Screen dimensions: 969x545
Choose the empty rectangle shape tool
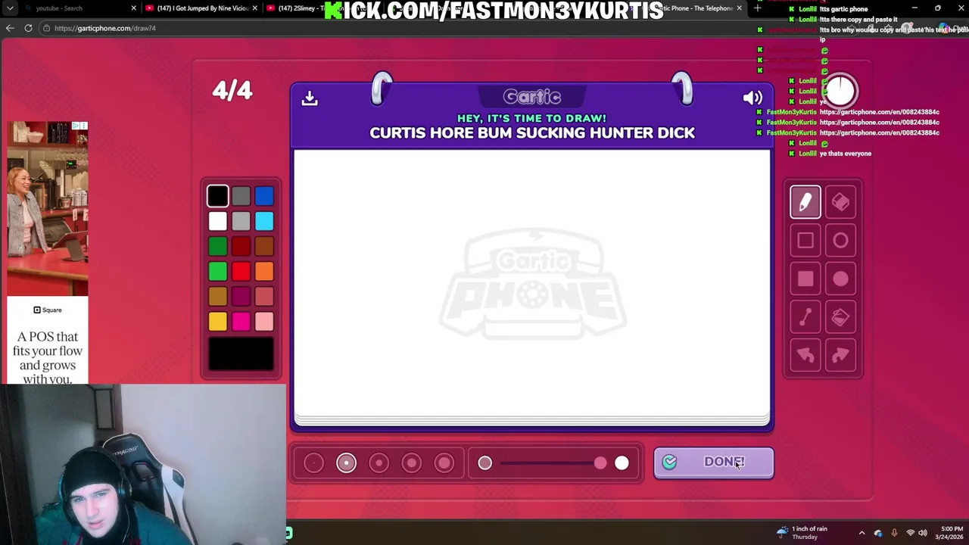point(805,241)
